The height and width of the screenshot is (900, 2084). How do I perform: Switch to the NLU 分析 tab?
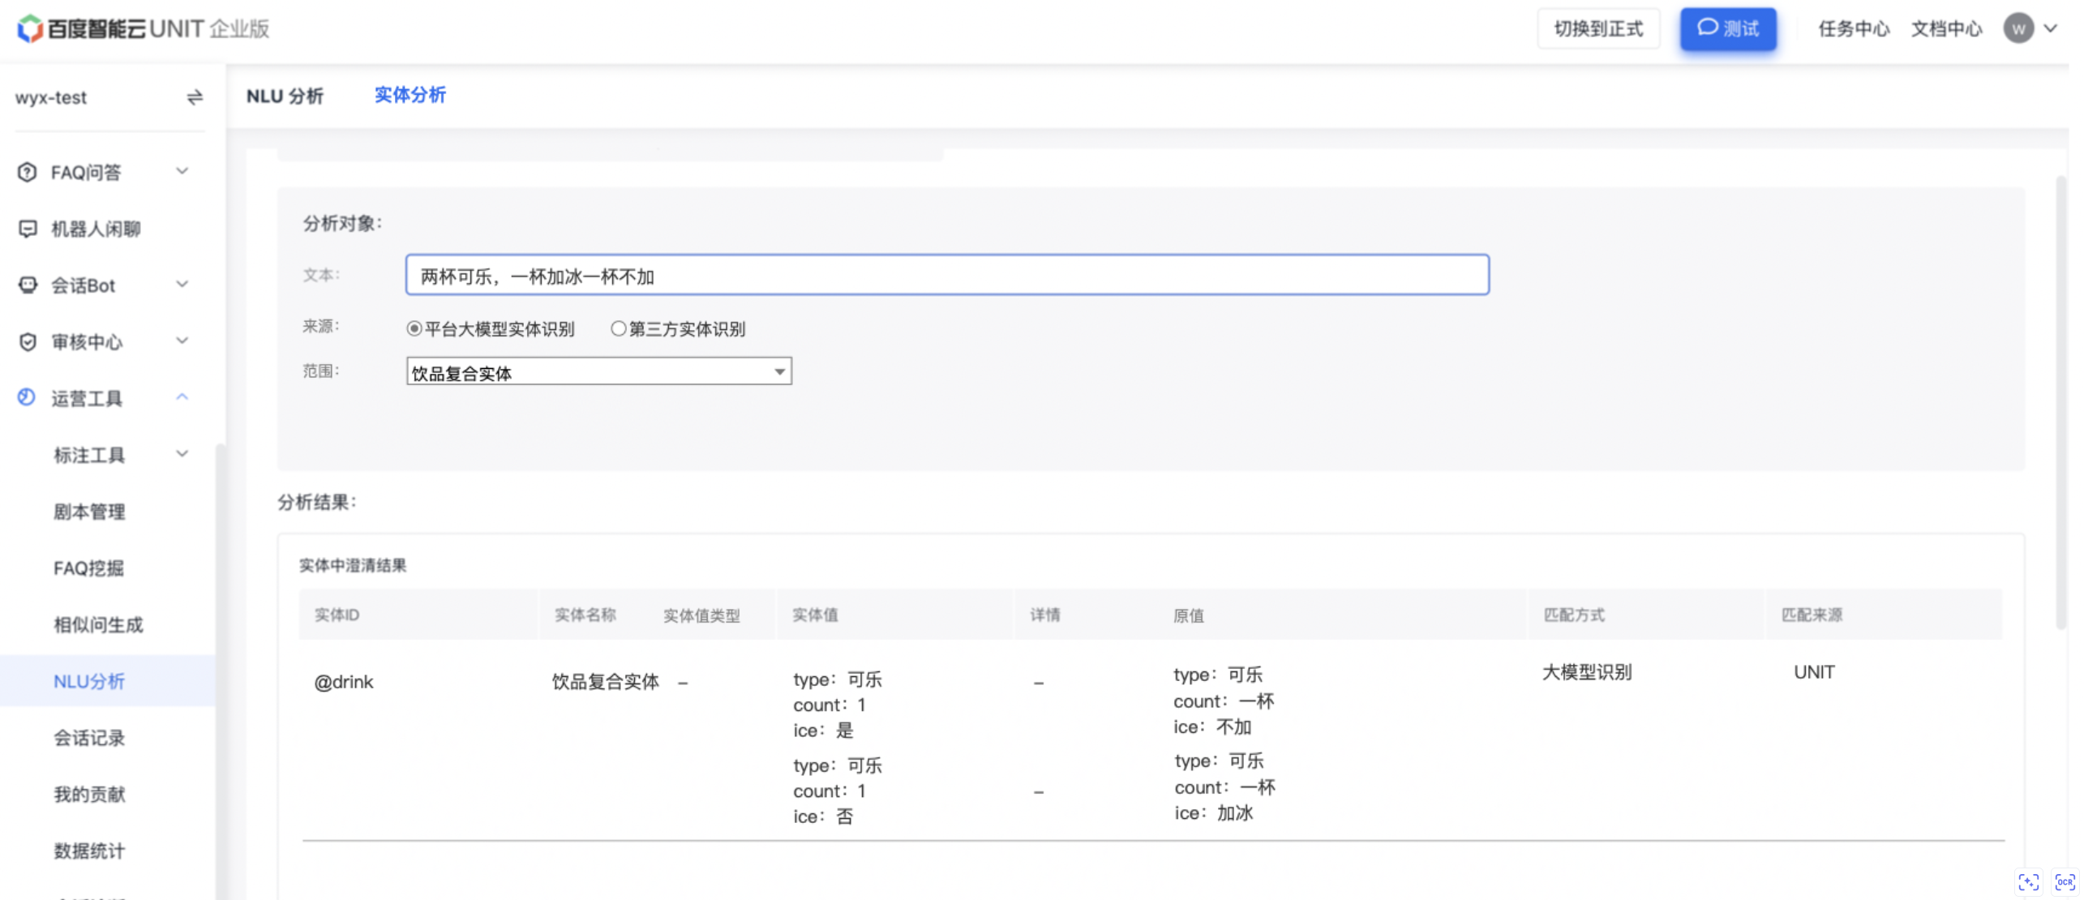(285, 96)
